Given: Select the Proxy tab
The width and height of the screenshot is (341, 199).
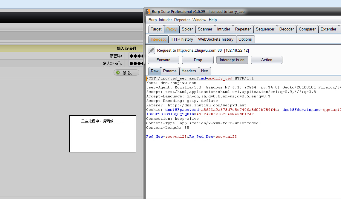Looking at the screenshot, I should 171,29.
